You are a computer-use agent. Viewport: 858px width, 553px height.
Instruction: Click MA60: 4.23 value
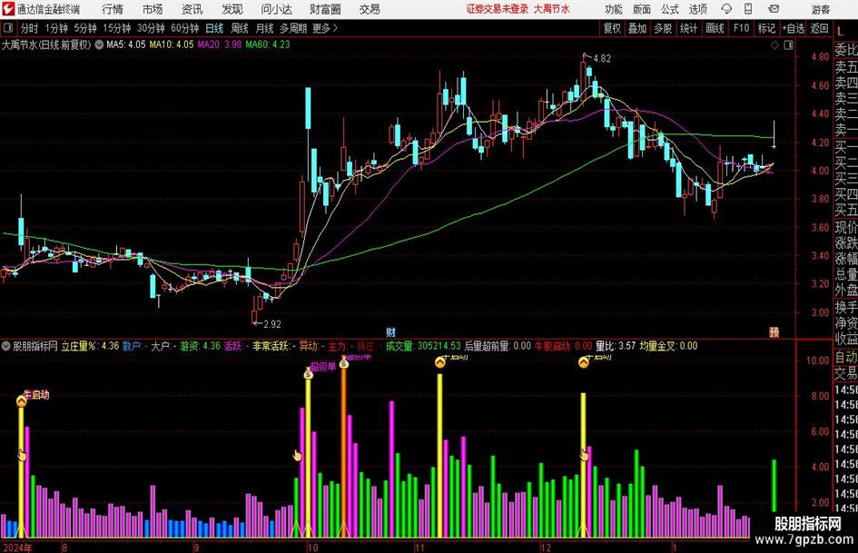(268, 44)
